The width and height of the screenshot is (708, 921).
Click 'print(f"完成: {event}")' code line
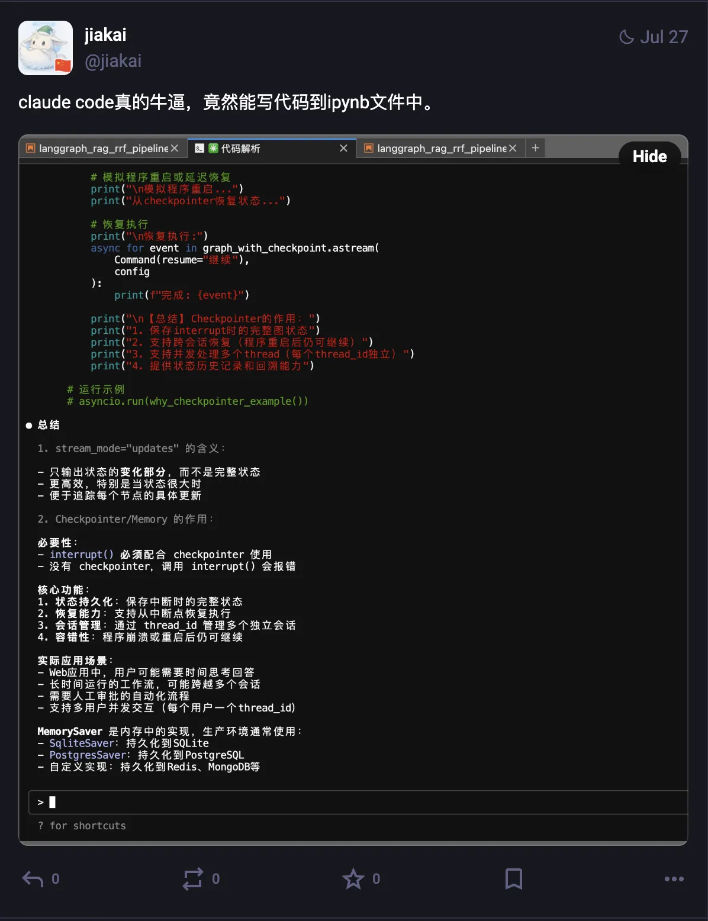(x=182, y=295)
